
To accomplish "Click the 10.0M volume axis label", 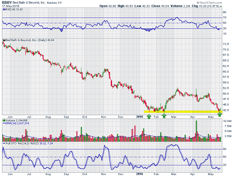I will (x=227, y=121).
